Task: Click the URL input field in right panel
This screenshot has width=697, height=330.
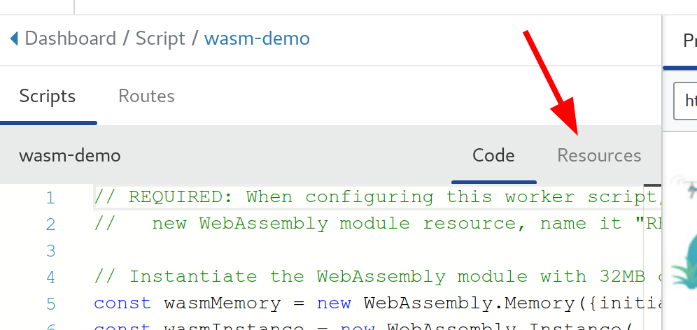Action: coord(686,101)
